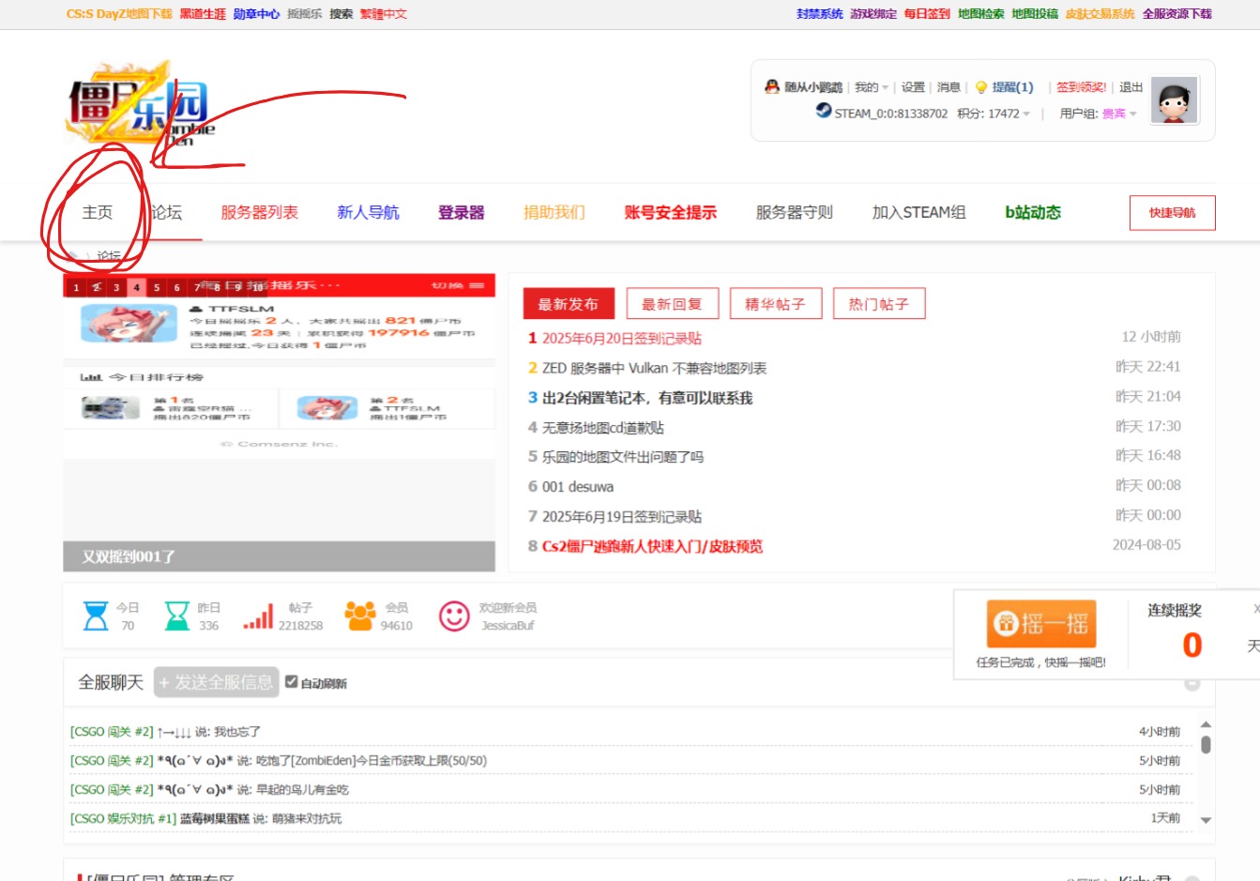Click the 签到领奖! link
This screenshot has height=881, width=1260.
pos(1082,87)
